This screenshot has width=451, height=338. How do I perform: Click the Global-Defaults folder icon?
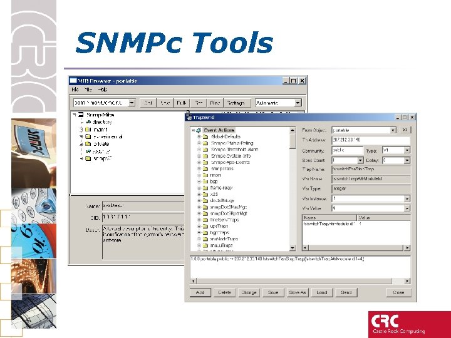(x=205, y=136)
